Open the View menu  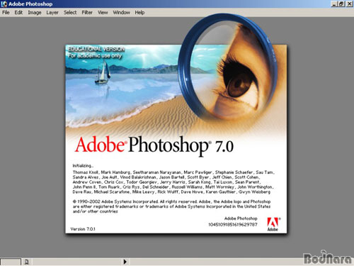pyautogui.click(x=103, y=13)
